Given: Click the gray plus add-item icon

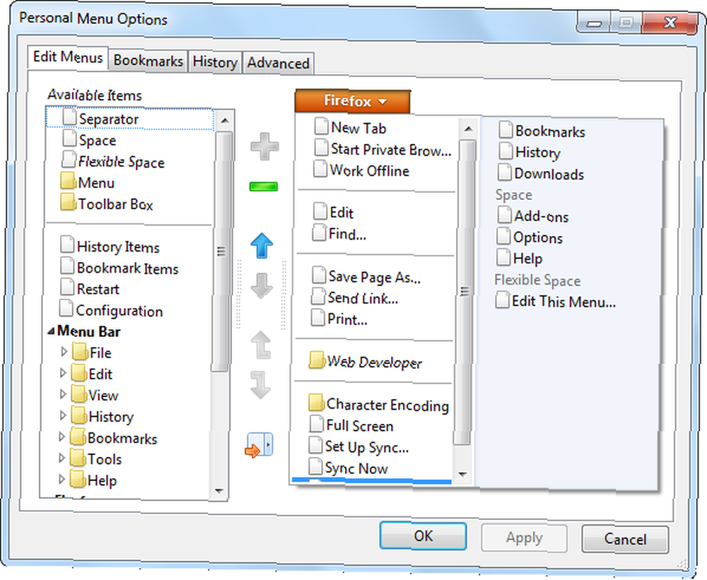Looking at the screenshot, I should pyautogui.click(x=264, y=146).
